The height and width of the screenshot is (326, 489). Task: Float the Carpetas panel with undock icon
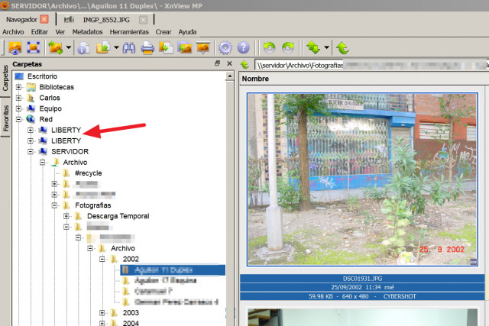pyautogui.click(x=217, y=63)
